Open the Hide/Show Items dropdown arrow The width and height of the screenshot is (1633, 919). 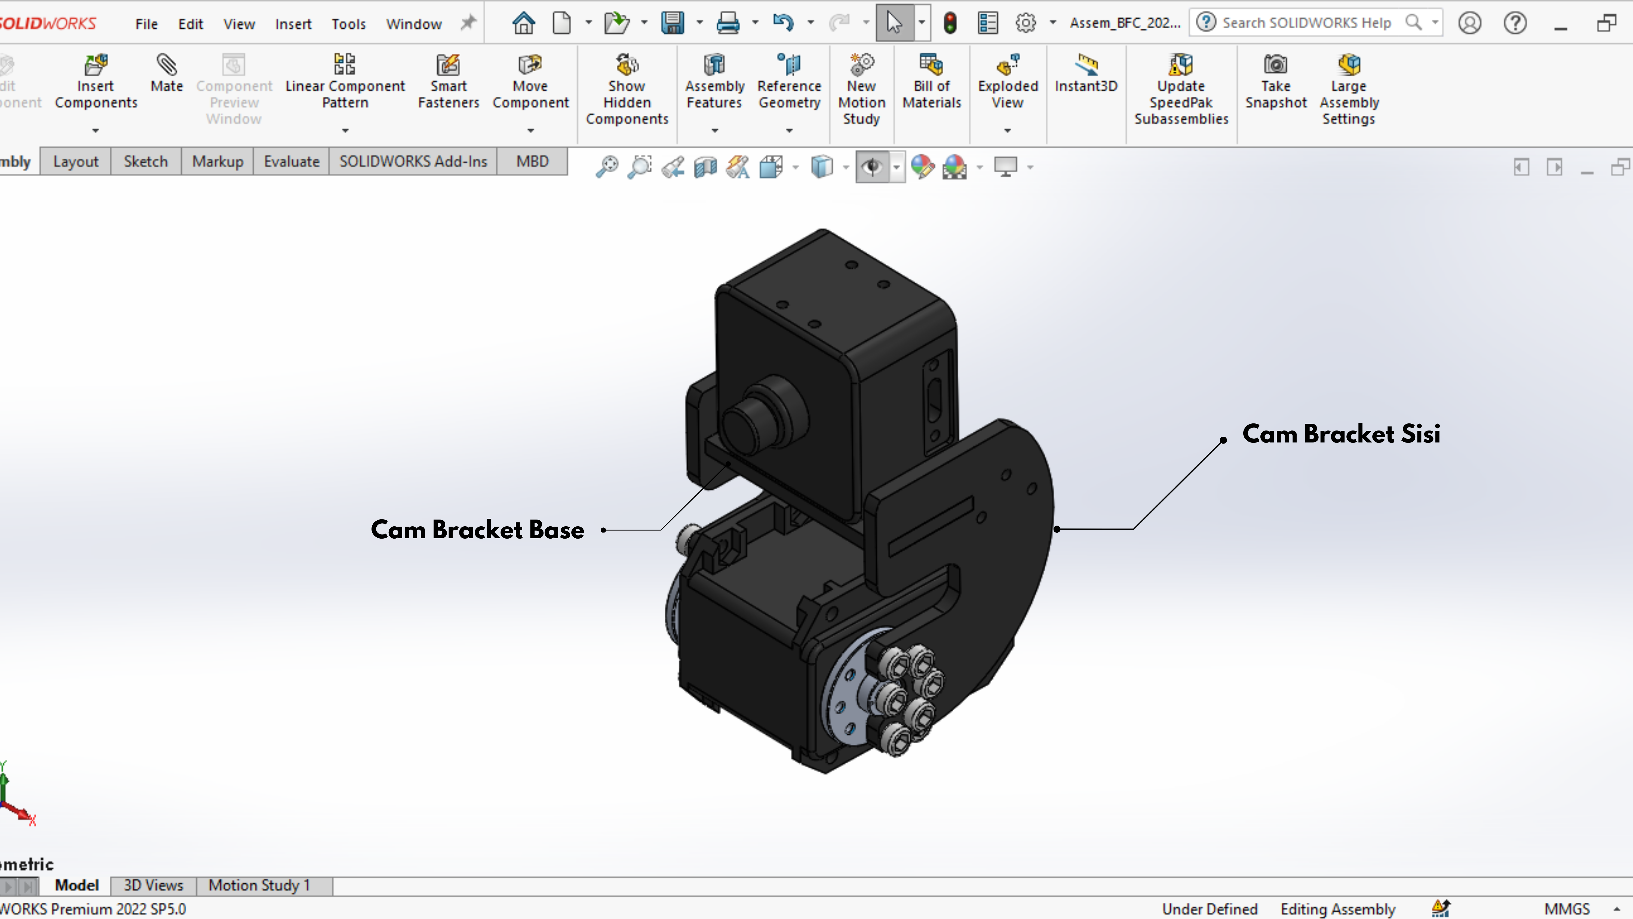(896, 167)
